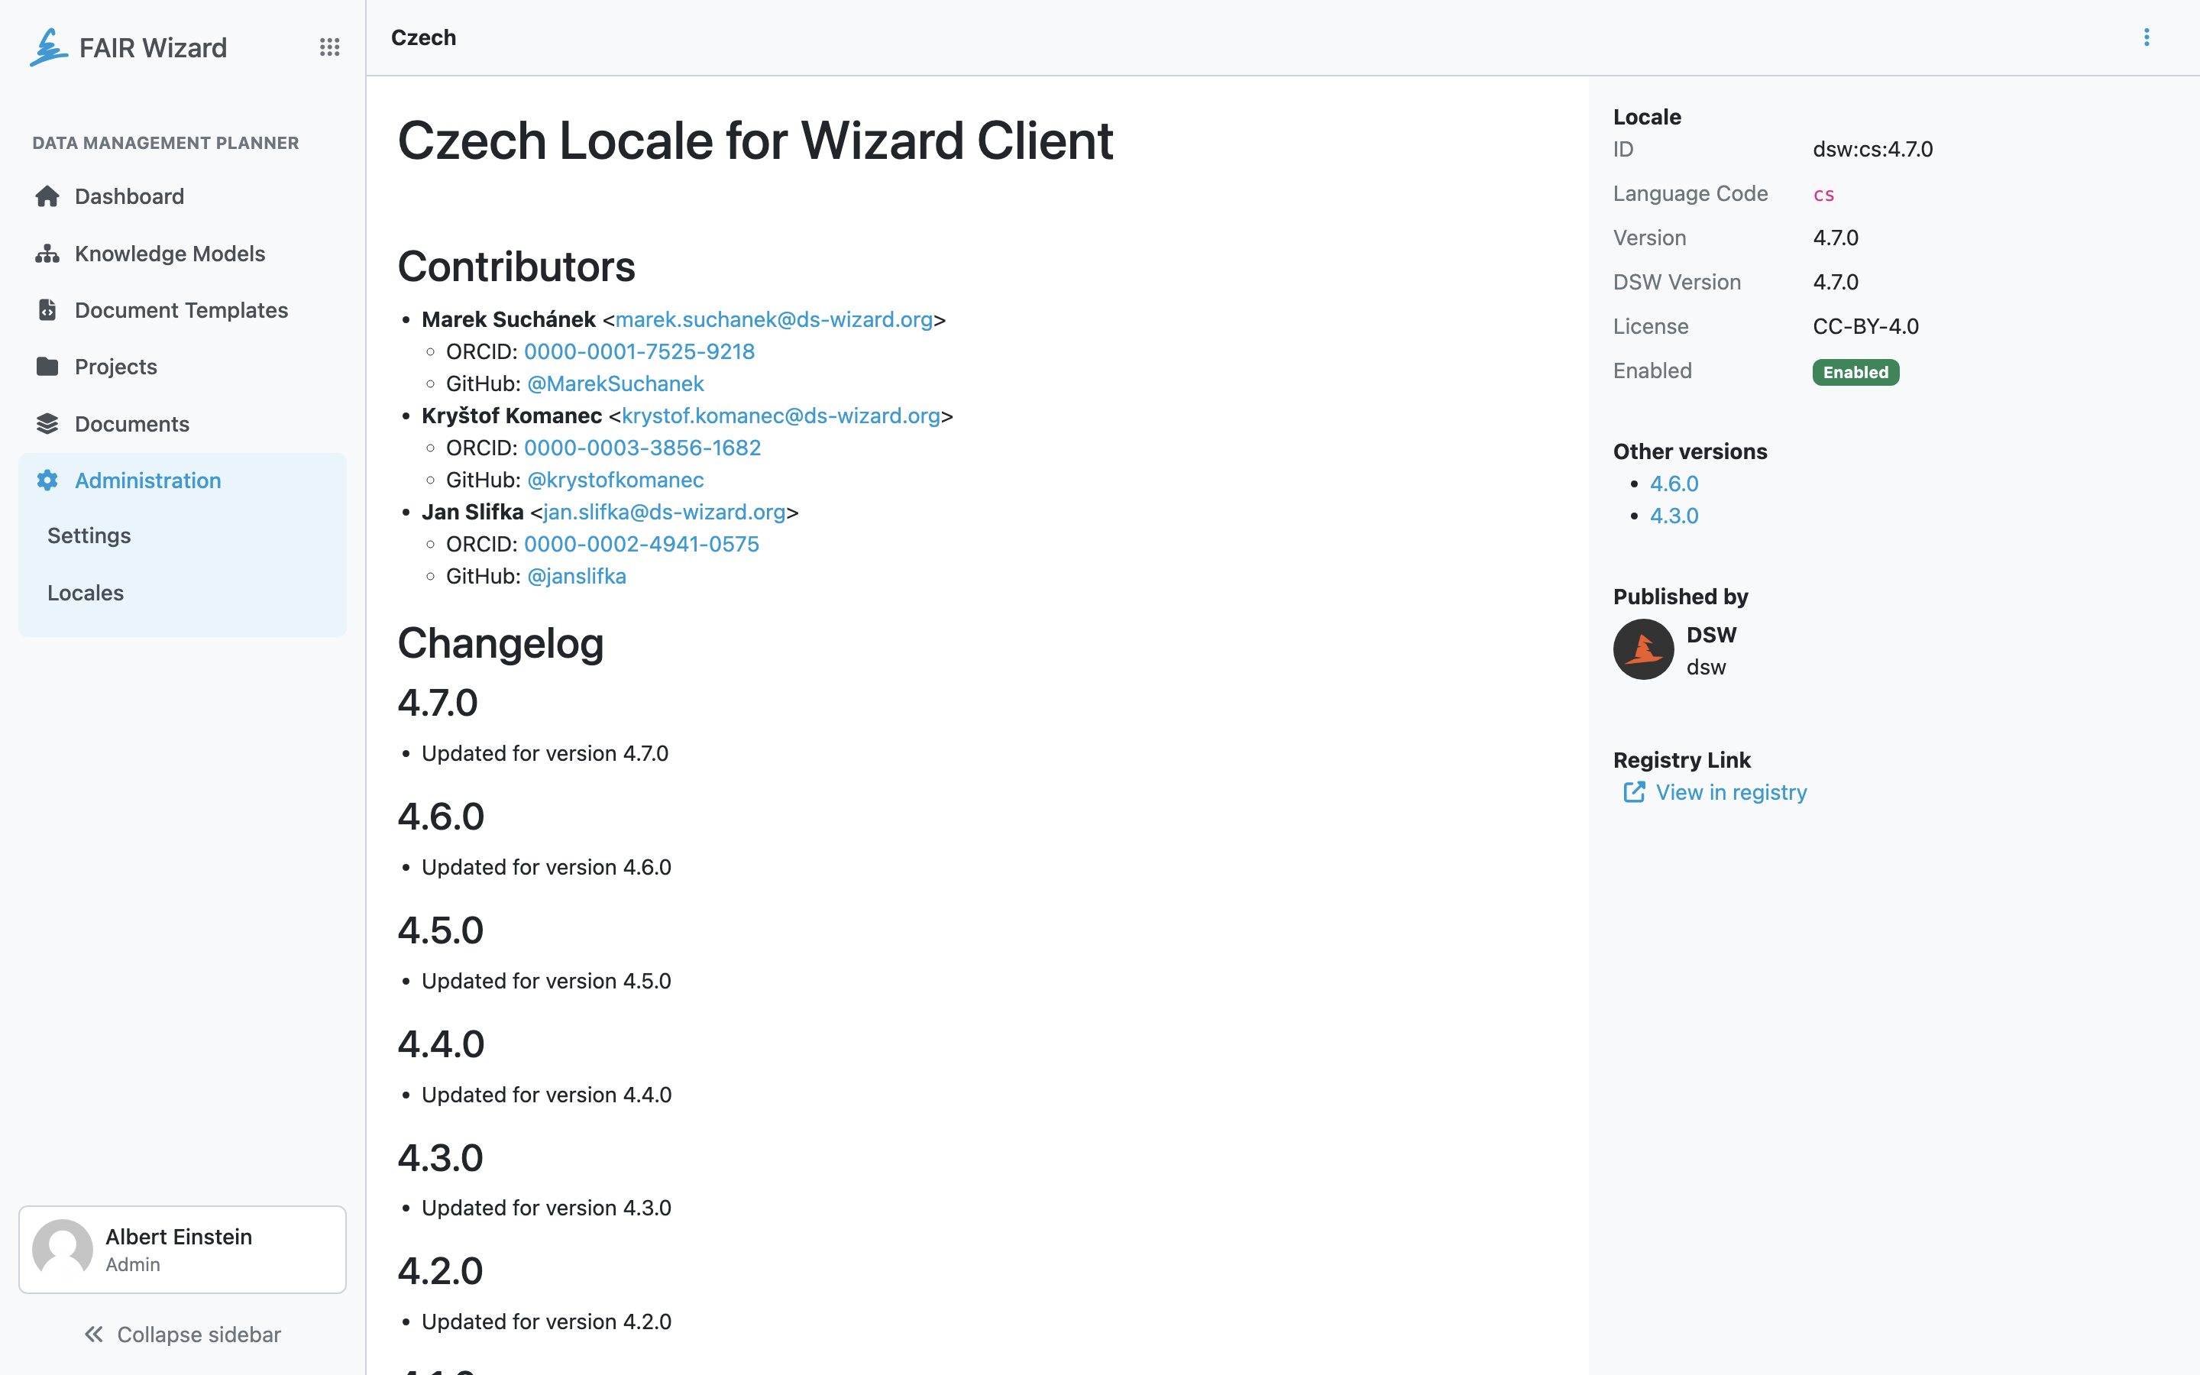
Task: Email marek.suchanek@ds-wizard.org
Action: pyautogui.click(x=775, y=319)
